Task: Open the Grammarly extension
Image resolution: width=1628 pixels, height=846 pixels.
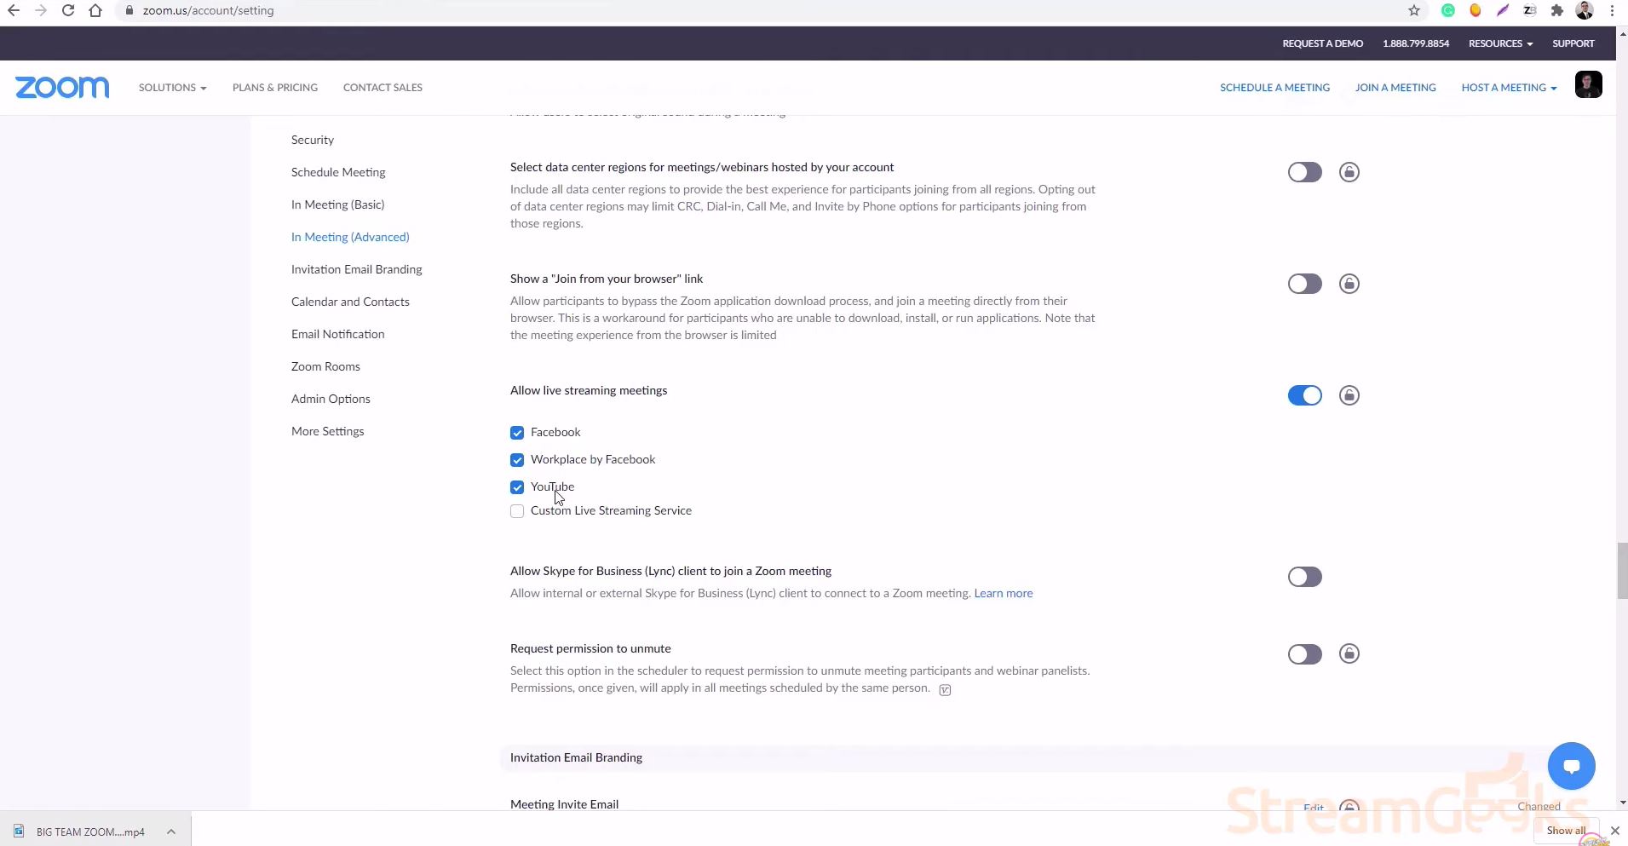Action: pyautogui.click(x=1448, y=10)
